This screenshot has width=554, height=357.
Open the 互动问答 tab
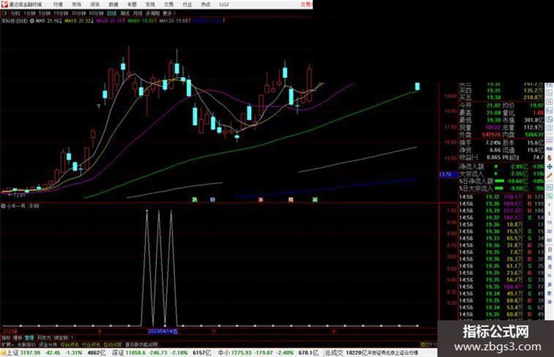(x=113, y=344)
